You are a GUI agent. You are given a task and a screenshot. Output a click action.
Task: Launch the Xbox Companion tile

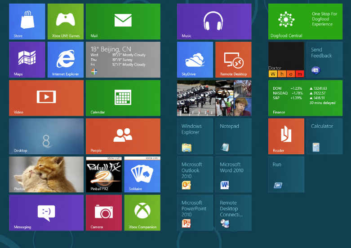(x=142, y=212)
